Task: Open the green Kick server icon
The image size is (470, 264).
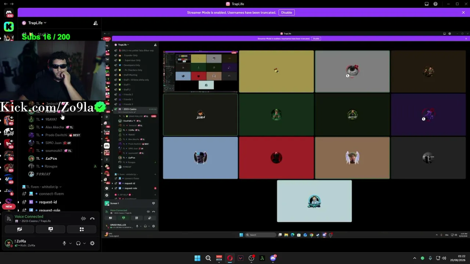Action: [9, 26]
